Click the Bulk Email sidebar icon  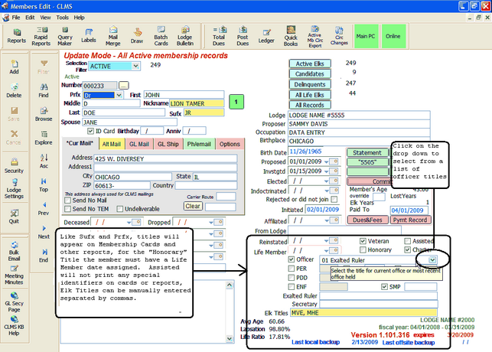click(x=14, y=248)
